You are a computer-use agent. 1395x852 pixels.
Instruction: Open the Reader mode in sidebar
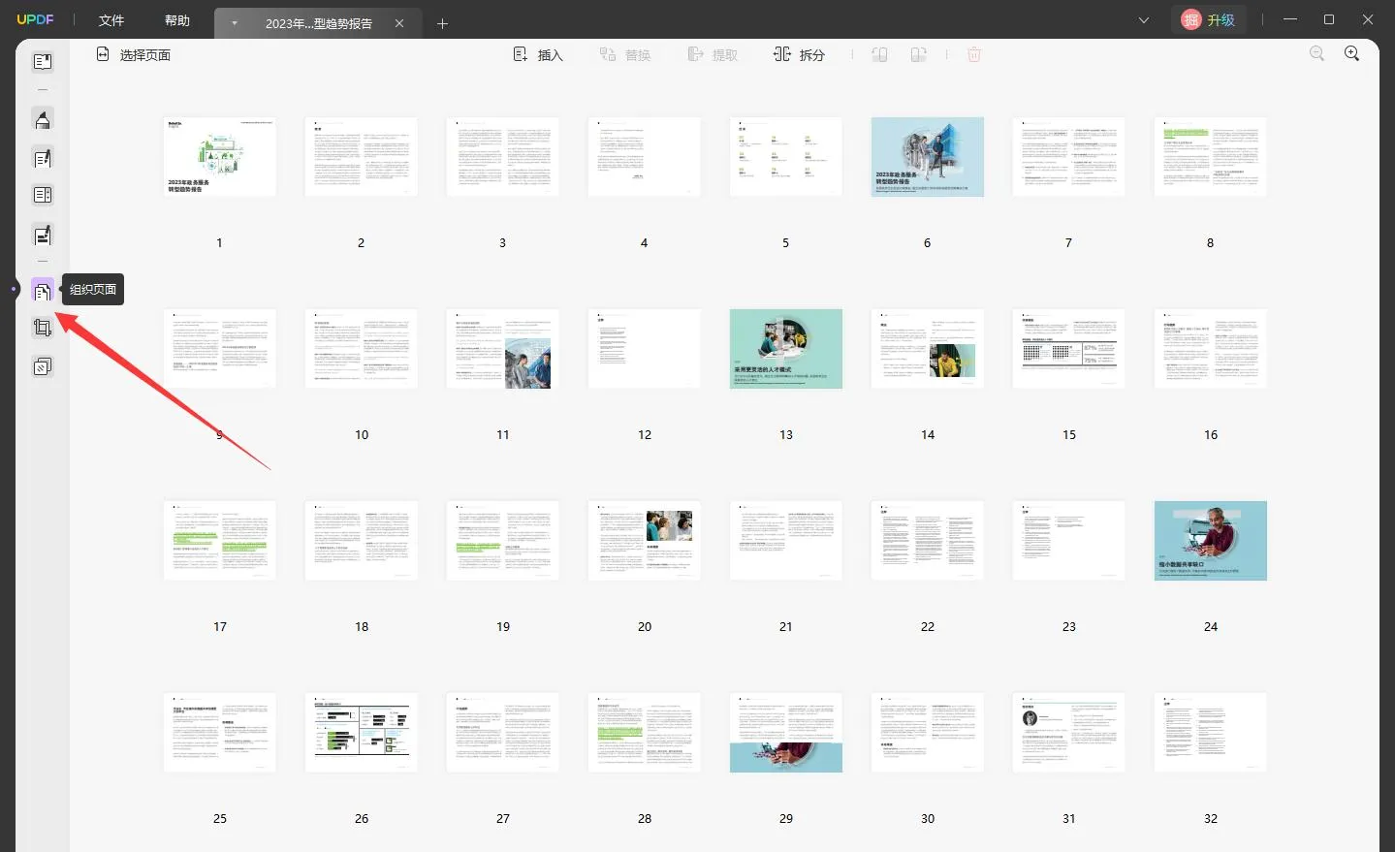tap(43, 62)
